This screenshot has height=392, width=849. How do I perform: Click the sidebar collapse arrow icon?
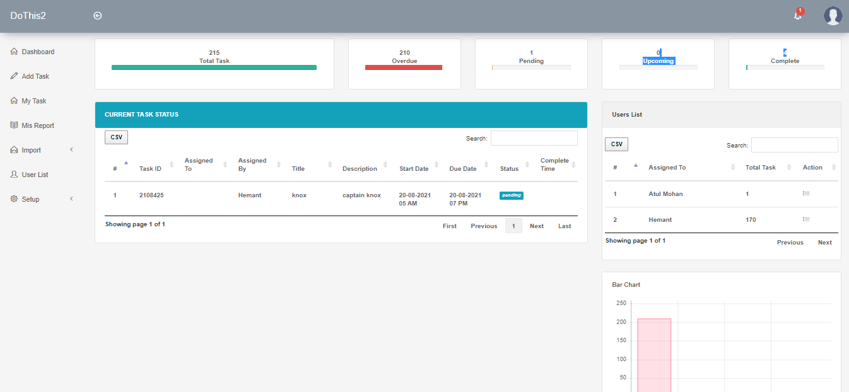(98, 16)
